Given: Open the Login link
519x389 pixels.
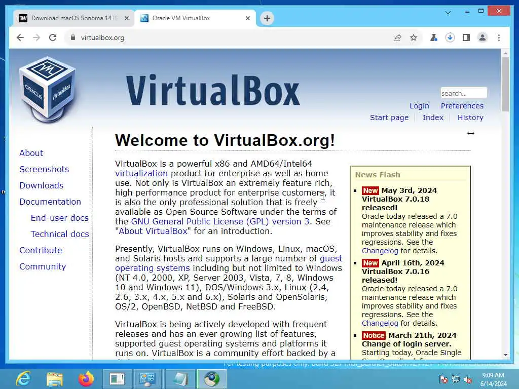Looking at the screenshot, I should pos(419,106).
